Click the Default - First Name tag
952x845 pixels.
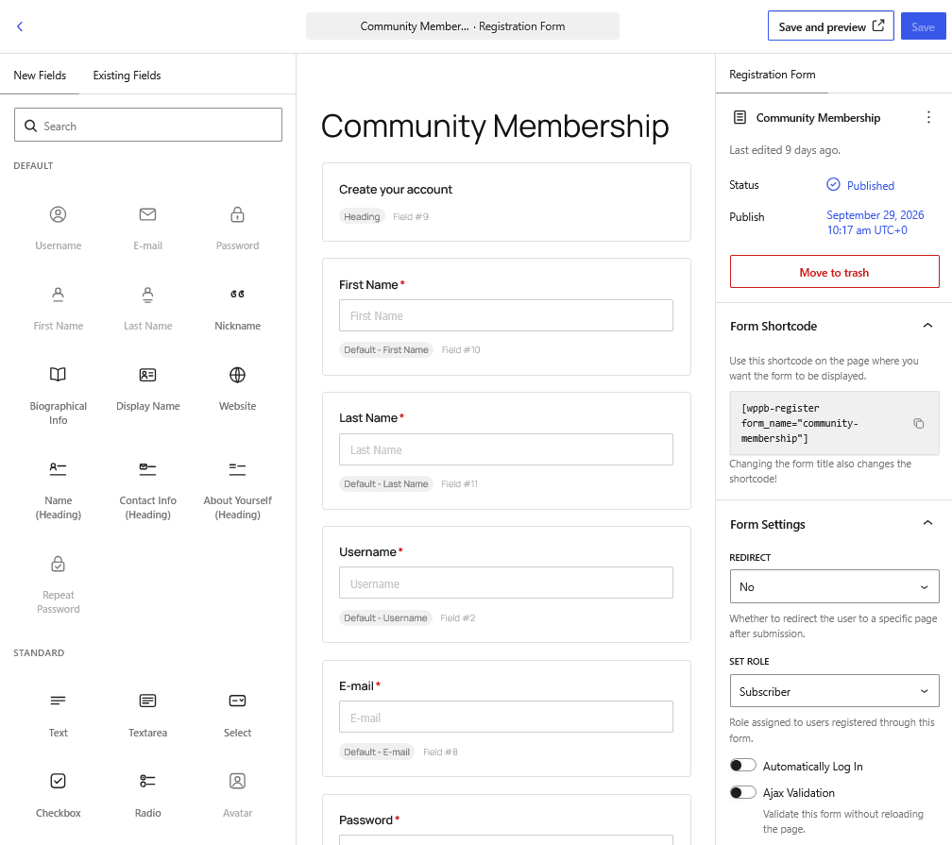pos(386,349)
